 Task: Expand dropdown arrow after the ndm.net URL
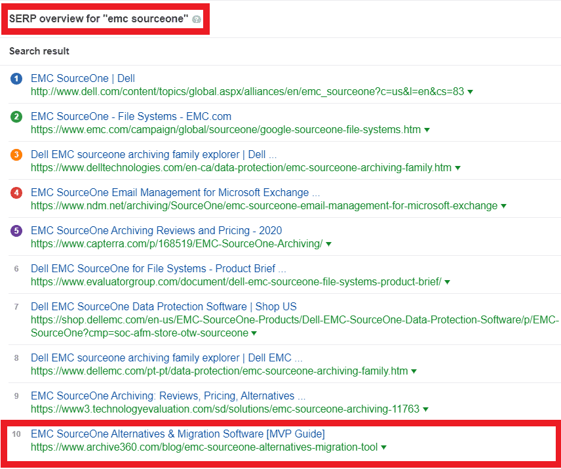503,206
